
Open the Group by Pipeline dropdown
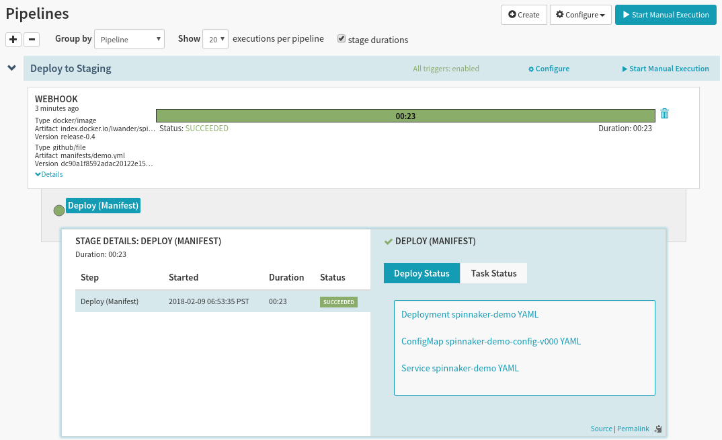[x=129, y=40]
